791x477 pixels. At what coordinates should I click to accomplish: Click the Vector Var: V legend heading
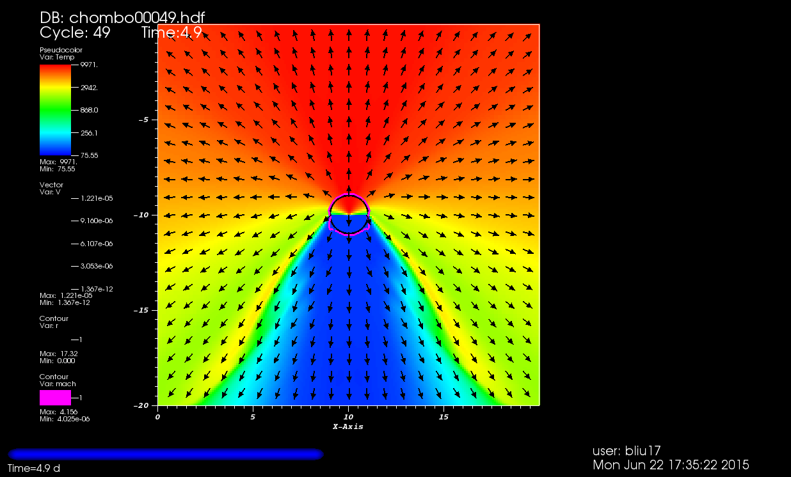point(51,189)
